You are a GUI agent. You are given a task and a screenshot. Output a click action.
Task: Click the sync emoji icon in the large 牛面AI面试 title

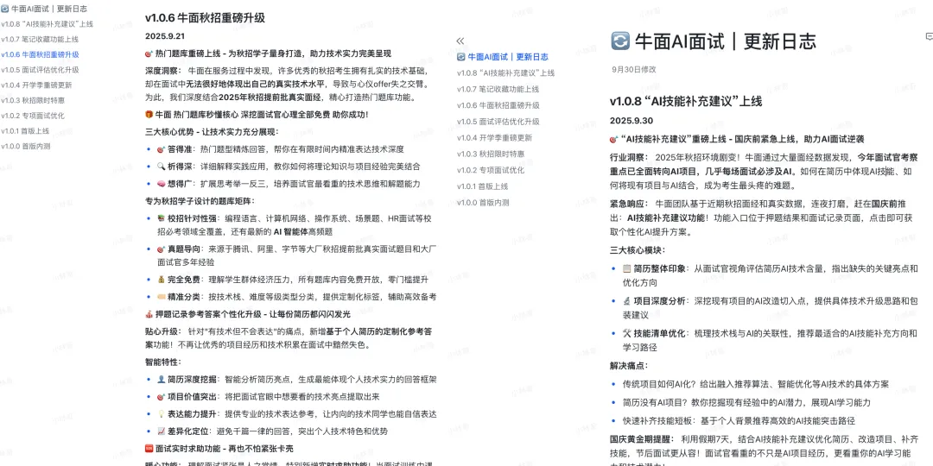620,41
